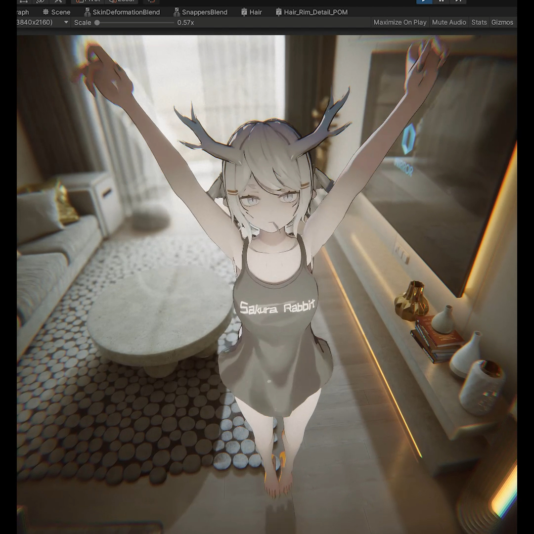Screen dimensions: 534x534
Task: Select the Rect tool icon
Action: 23,1
